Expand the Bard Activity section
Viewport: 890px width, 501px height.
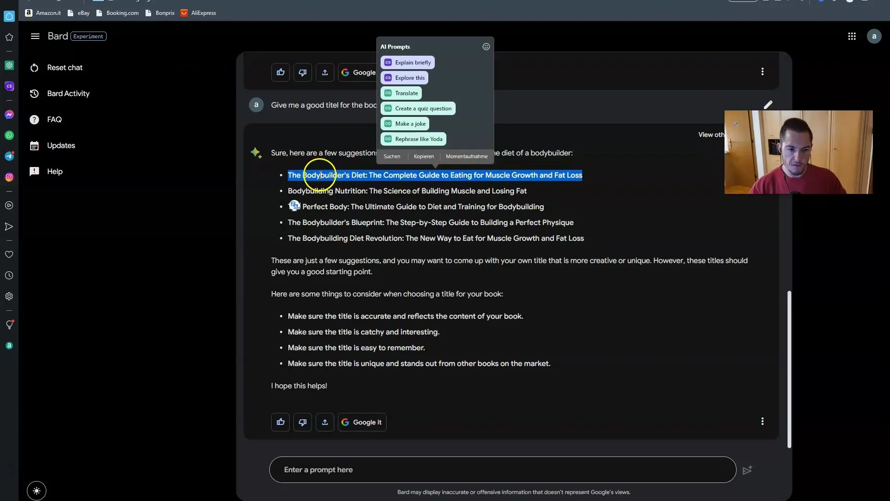click(68, 94)
